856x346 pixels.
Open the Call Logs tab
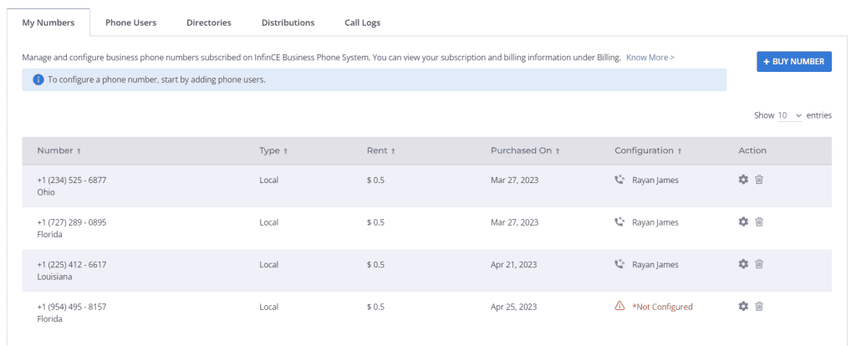coord(363,23)
